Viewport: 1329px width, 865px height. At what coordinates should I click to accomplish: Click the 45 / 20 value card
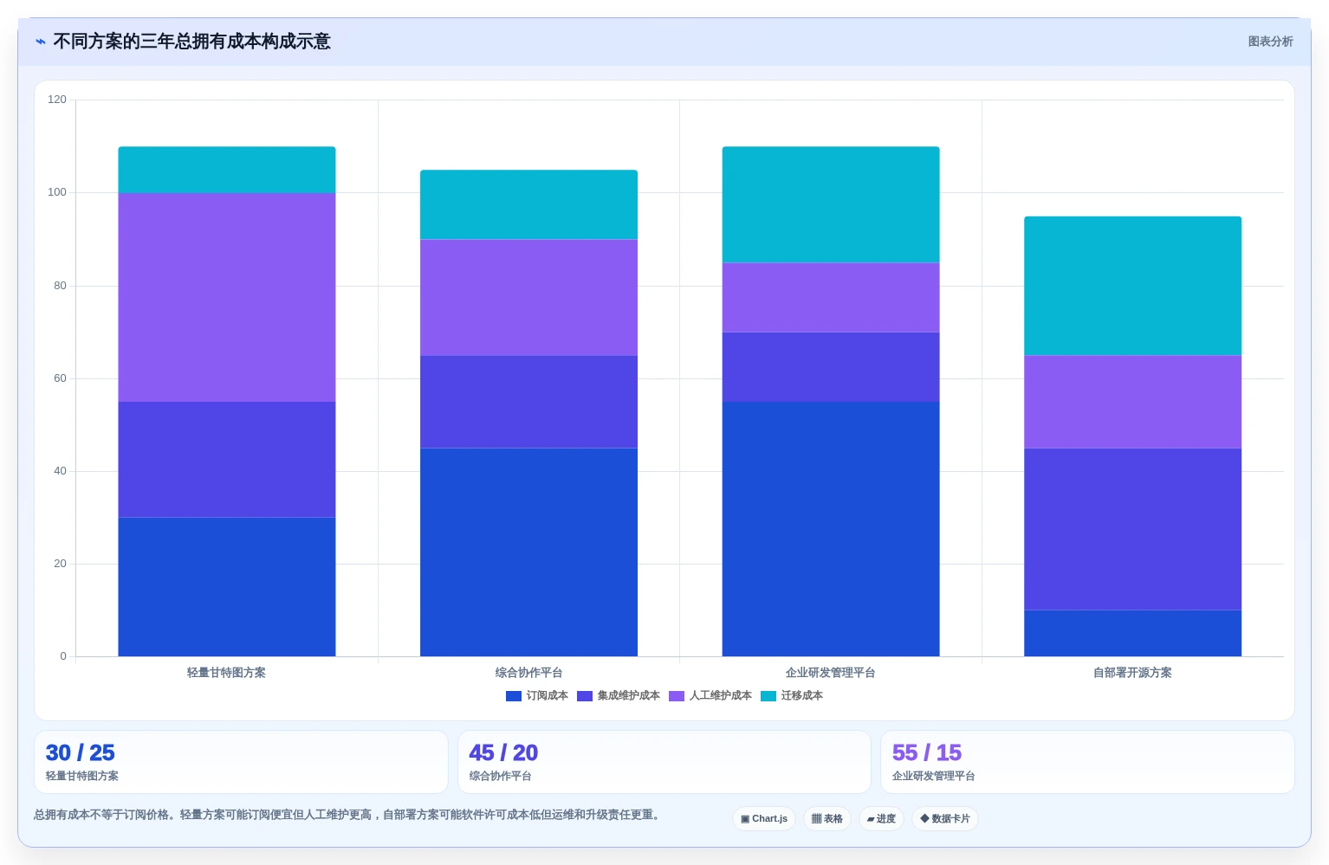664,762
